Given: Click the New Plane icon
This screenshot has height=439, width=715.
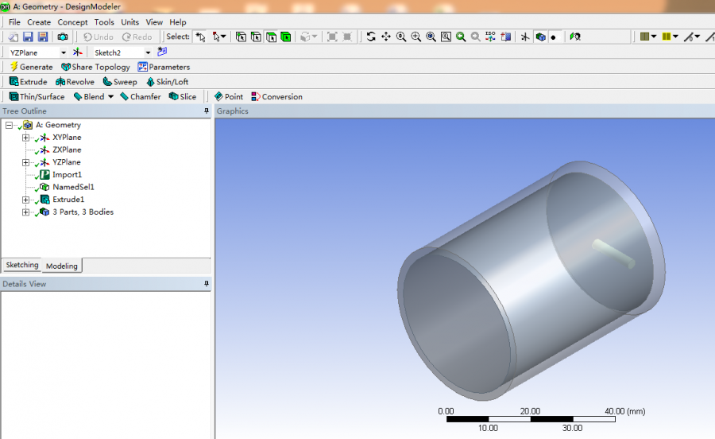Looking at the screenshot, I should (x=77, y=52).
